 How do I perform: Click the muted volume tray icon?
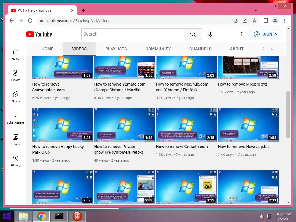[x=262, y=217]
